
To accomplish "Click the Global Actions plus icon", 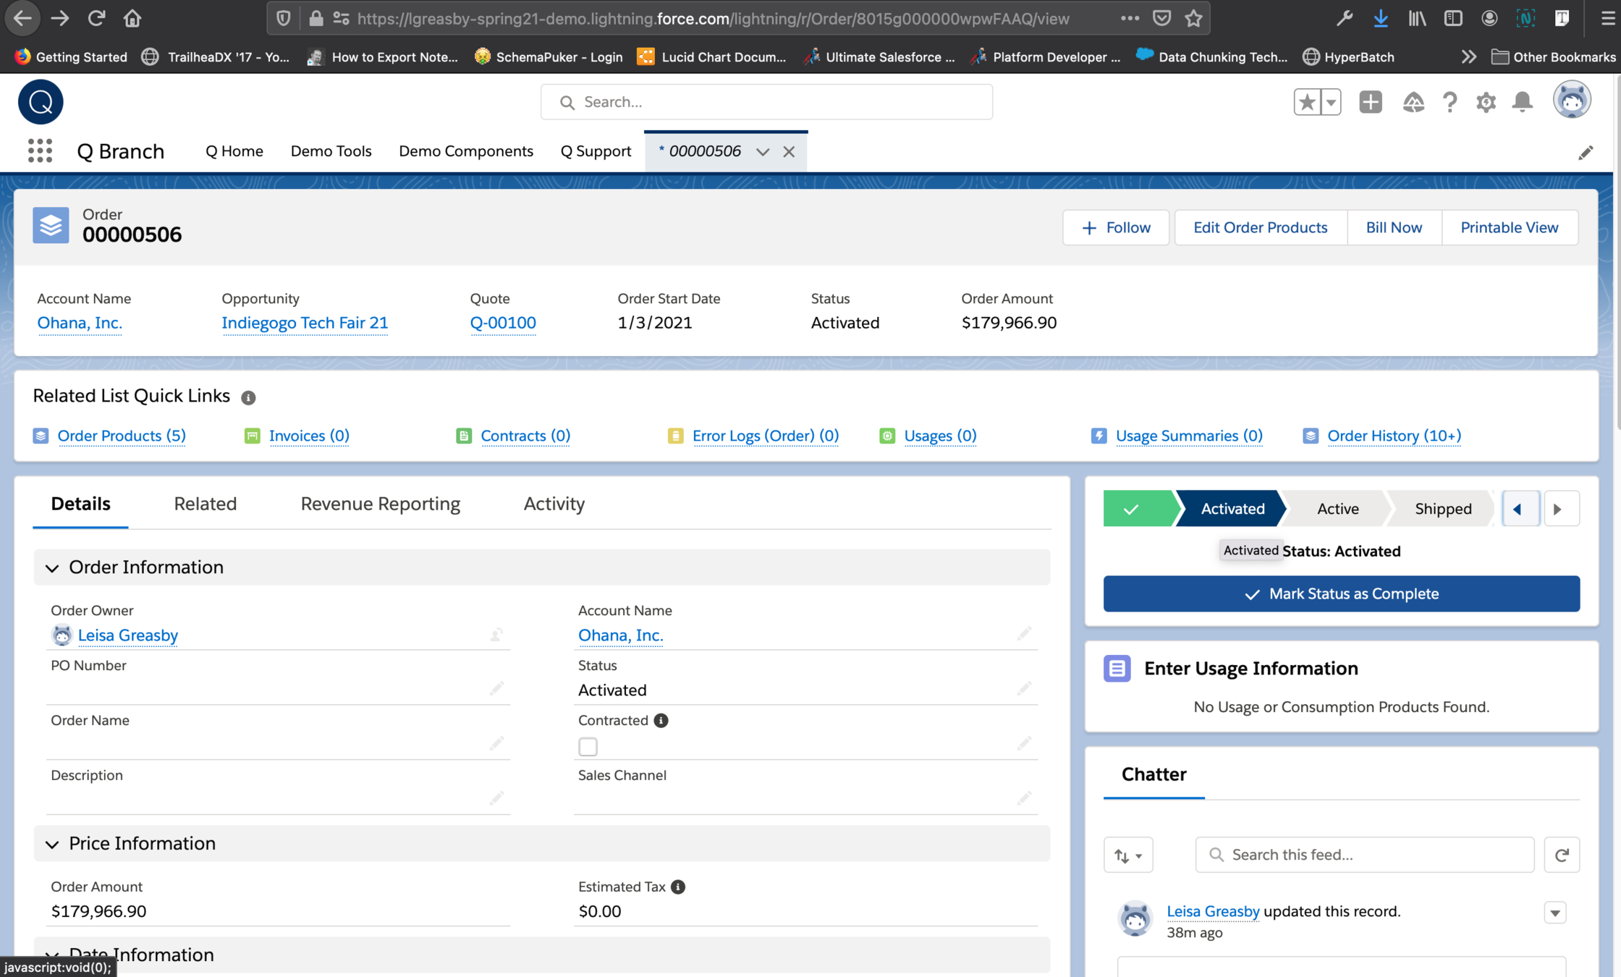I will tap(1370, 102).
